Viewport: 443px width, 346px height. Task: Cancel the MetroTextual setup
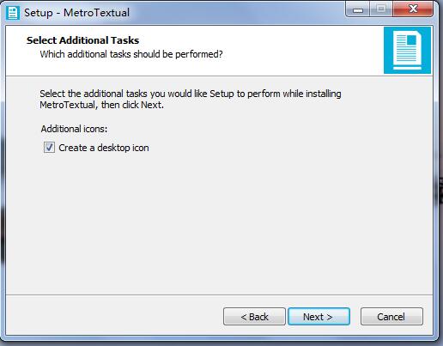tap(391, 317)
